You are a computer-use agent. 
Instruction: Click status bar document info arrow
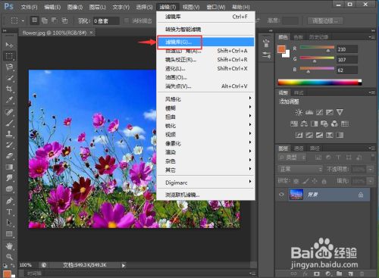click(124, 265)
